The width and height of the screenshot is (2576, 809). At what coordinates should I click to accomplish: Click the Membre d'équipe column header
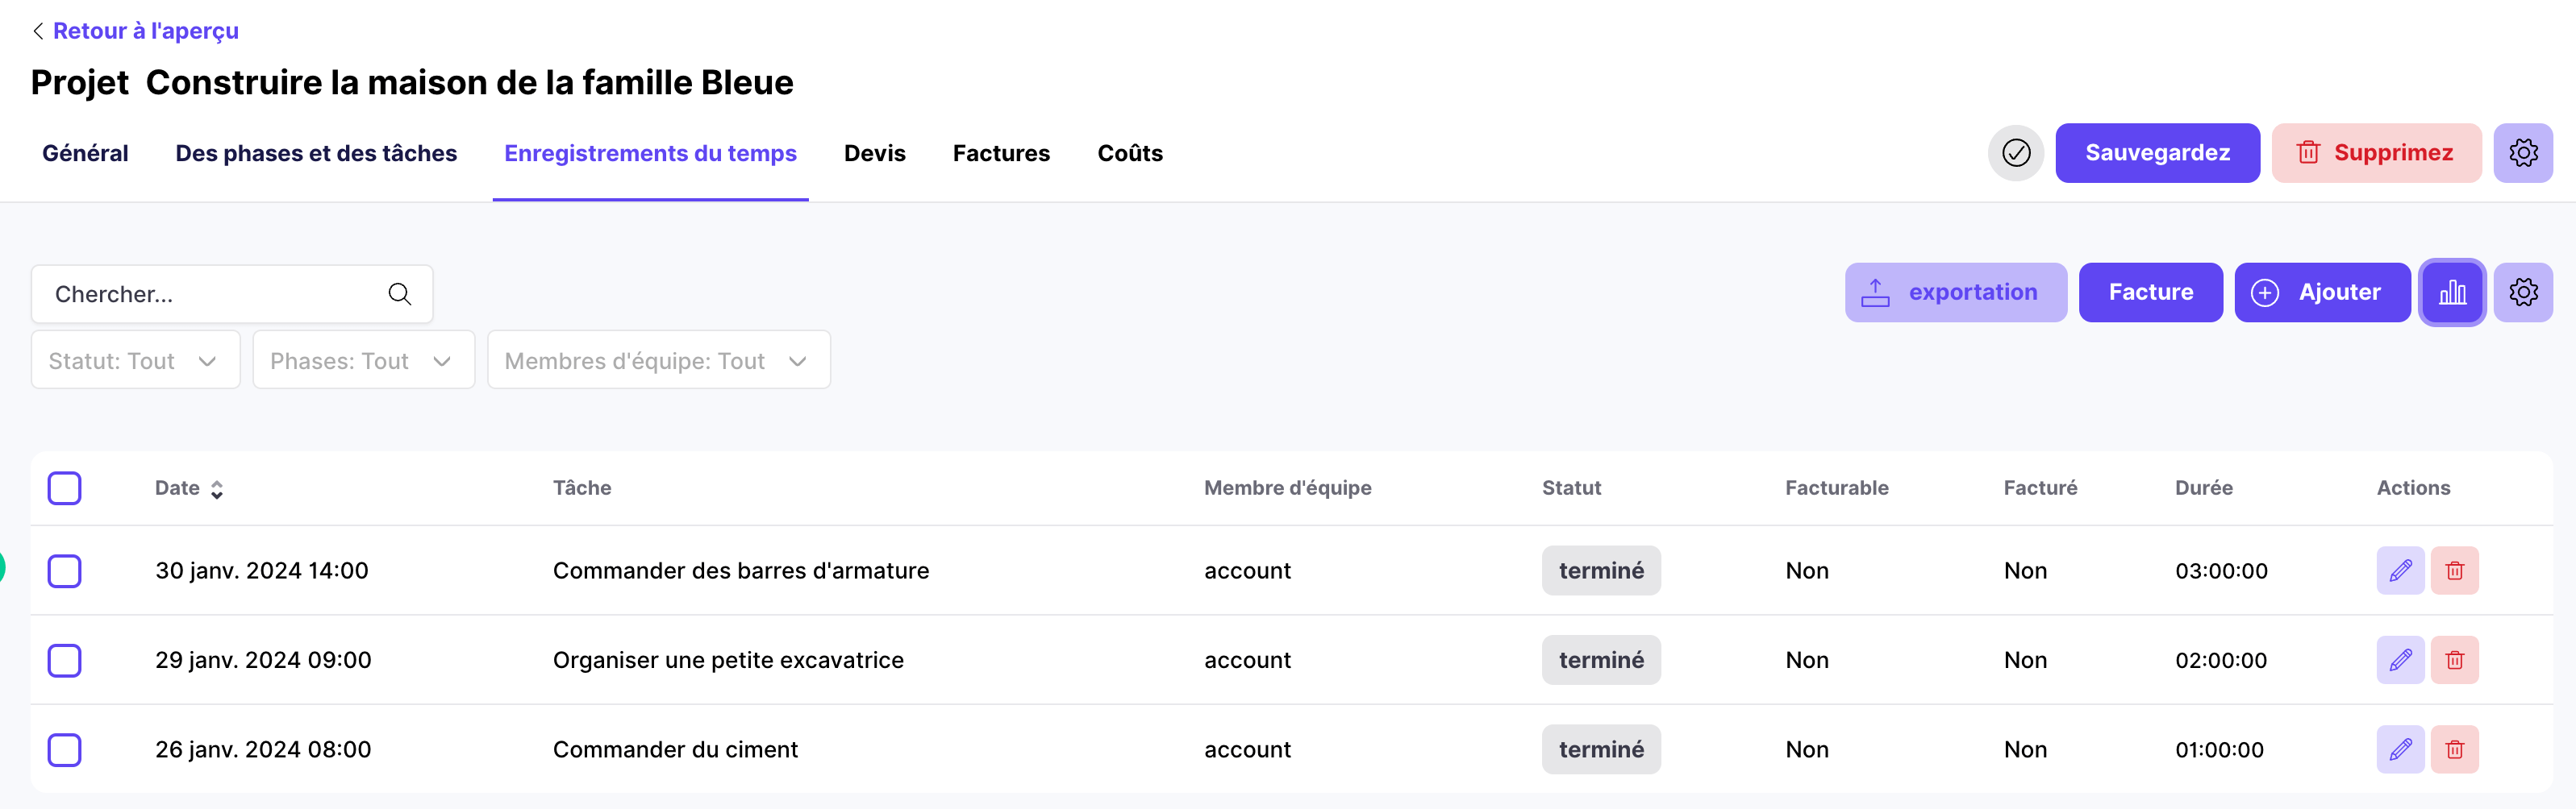pos(1288,487)
